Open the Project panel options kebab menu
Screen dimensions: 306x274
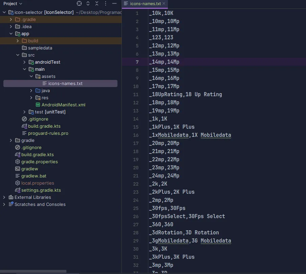pyautogui.click(x=106, y=3)
